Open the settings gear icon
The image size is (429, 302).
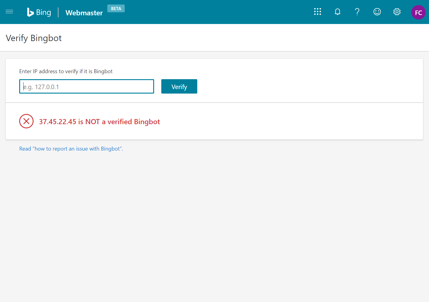[x=397, y=12]
